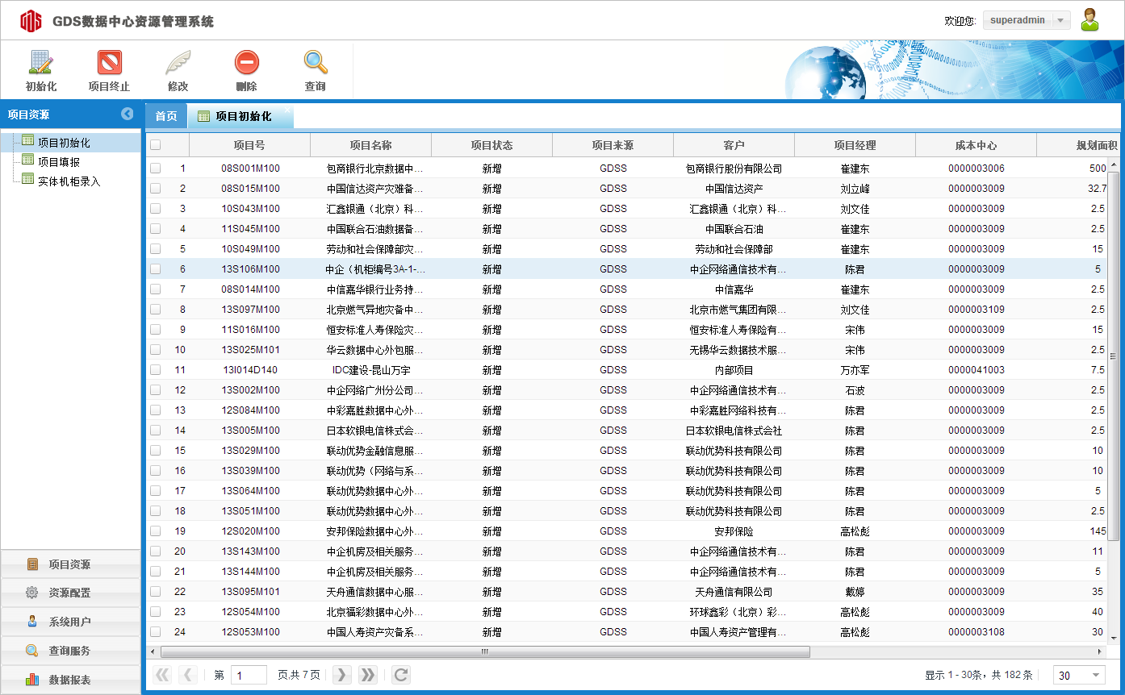Check the row for project 08S001M100
1125x695 pixels.
155,169
